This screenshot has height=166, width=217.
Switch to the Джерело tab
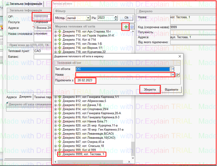25,97
